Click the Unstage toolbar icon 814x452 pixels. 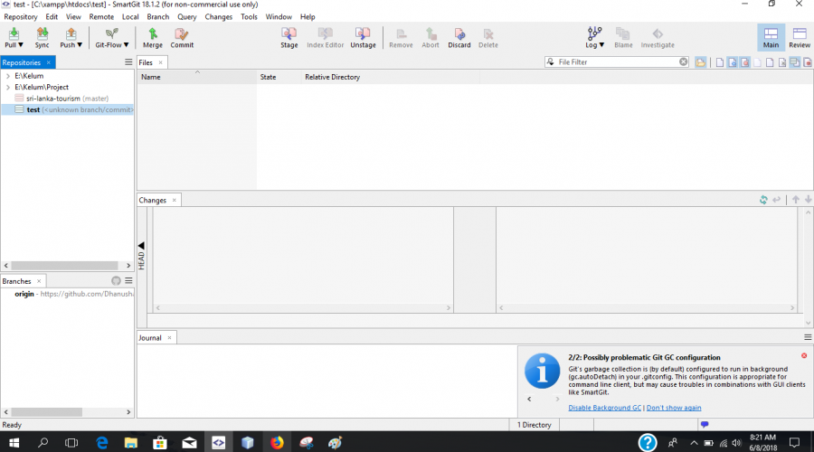click(363, 37)
